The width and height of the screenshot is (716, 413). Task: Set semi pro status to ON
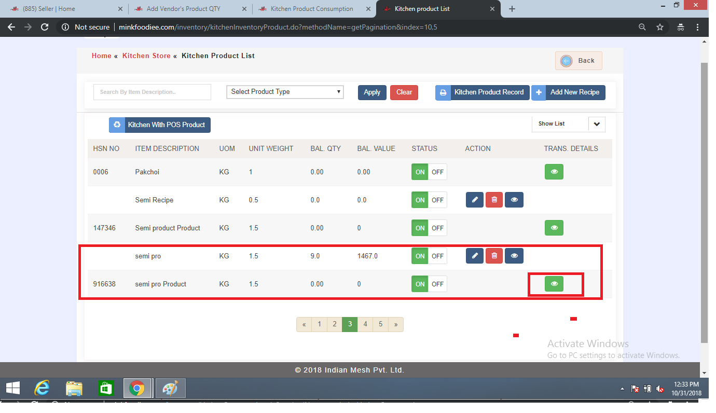tap(420, 256)
